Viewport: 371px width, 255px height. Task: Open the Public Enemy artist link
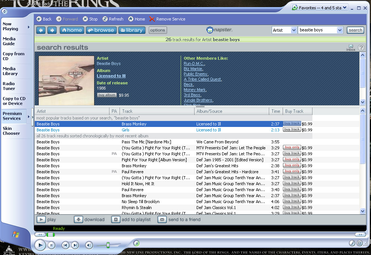[x=196, y=74]
